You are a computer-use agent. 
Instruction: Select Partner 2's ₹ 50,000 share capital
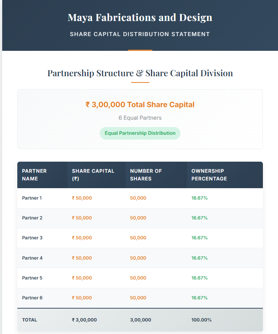tap(82, 218)
